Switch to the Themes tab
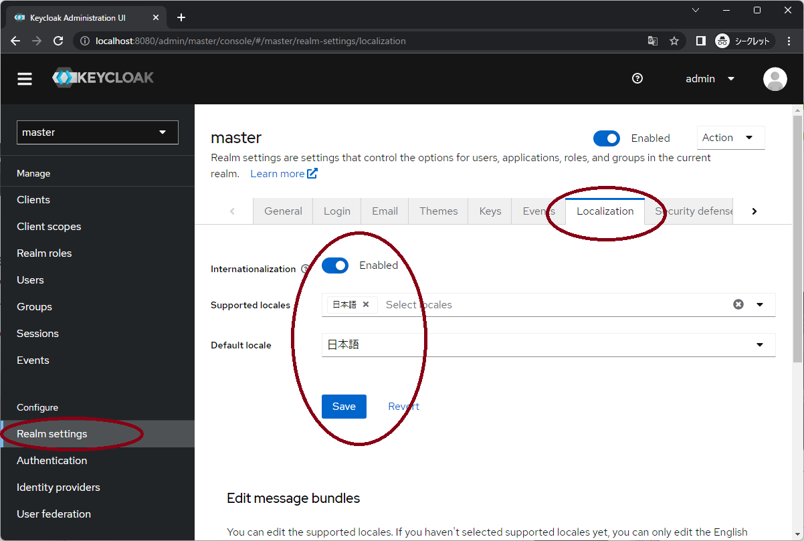Image resolution: width=804 pixels, height=541 pixels. (437, 211)
